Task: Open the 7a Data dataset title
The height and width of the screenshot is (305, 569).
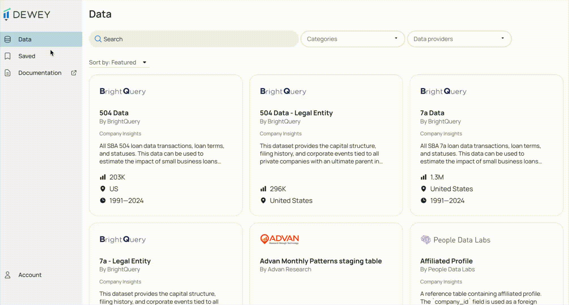Action: (x=432, y=113)
